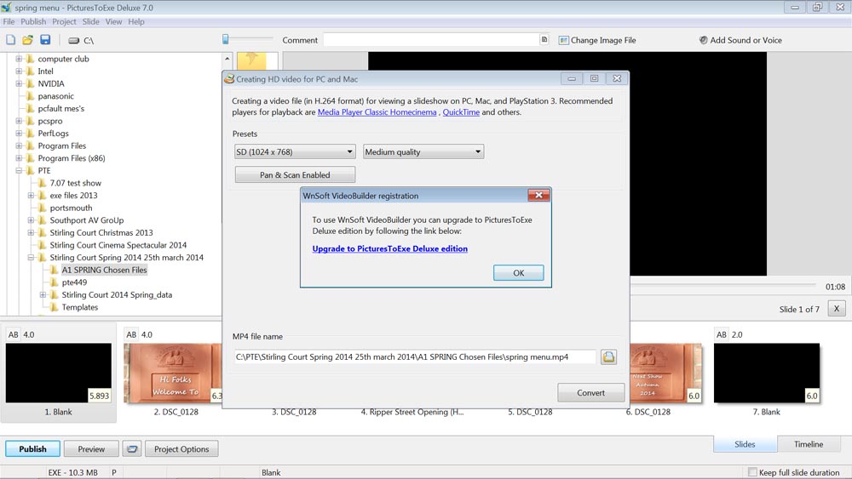Open the Publish menu

point(33,22)
